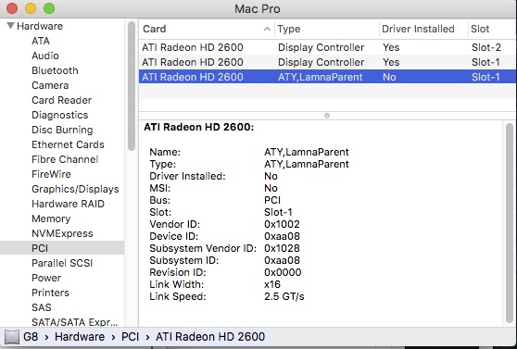Click Subsystem Vendor ID value 0x1028
The height and width of the screenshot is (349, 517).
282,248
